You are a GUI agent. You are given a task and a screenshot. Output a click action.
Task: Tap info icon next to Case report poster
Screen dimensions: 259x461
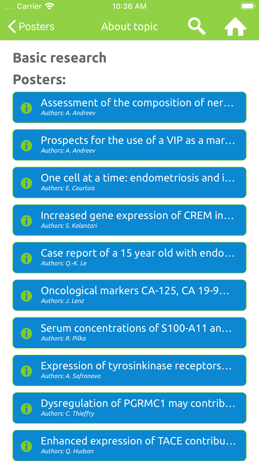click(x=26, y=259)
